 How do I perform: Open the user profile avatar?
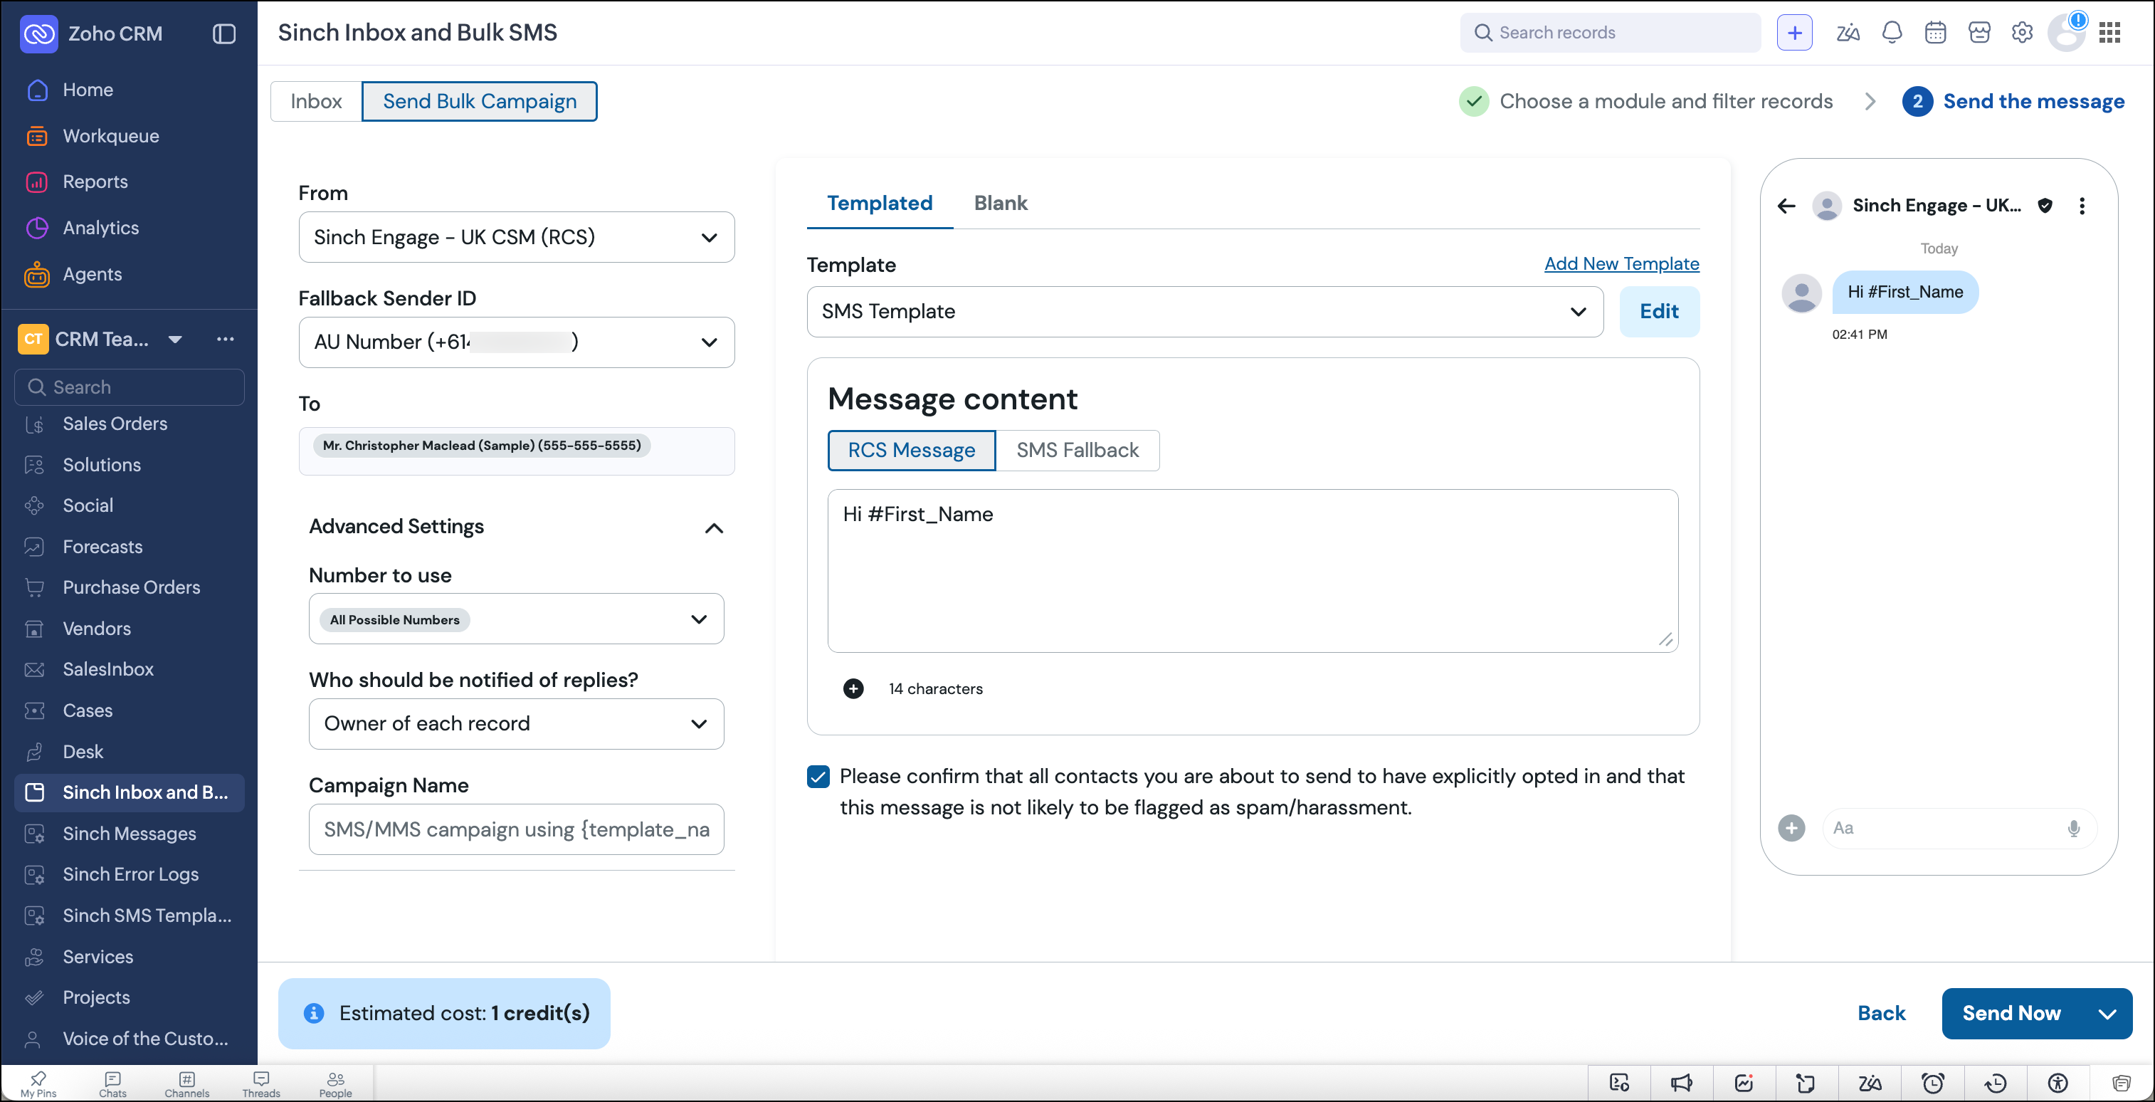click(2065, 33)
